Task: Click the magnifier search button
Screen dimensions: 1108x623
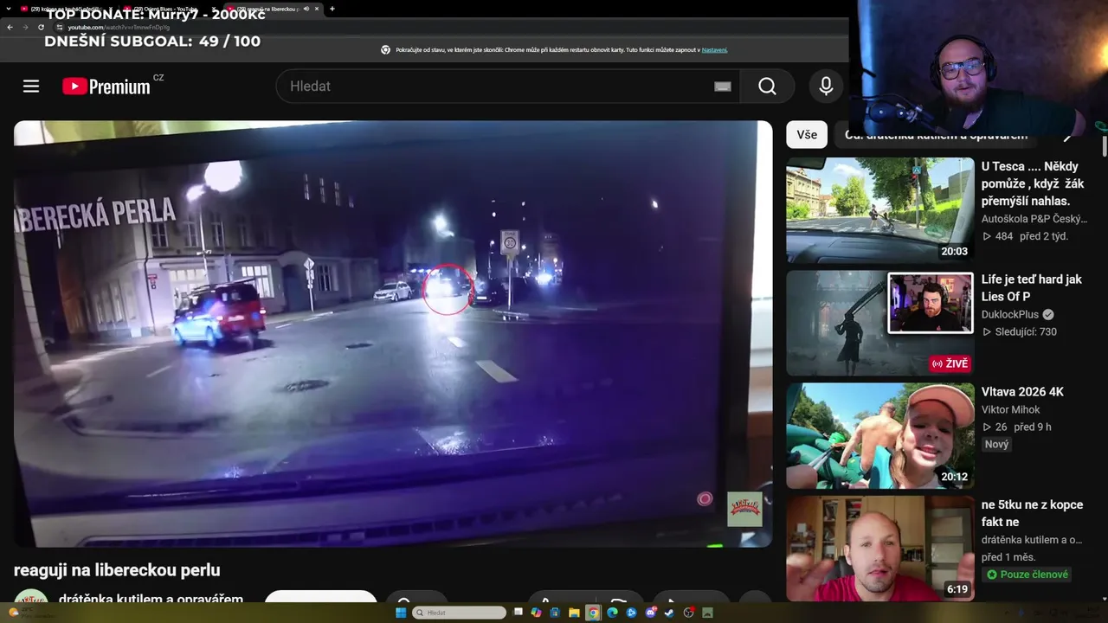Action: click(x=768, y=87)
